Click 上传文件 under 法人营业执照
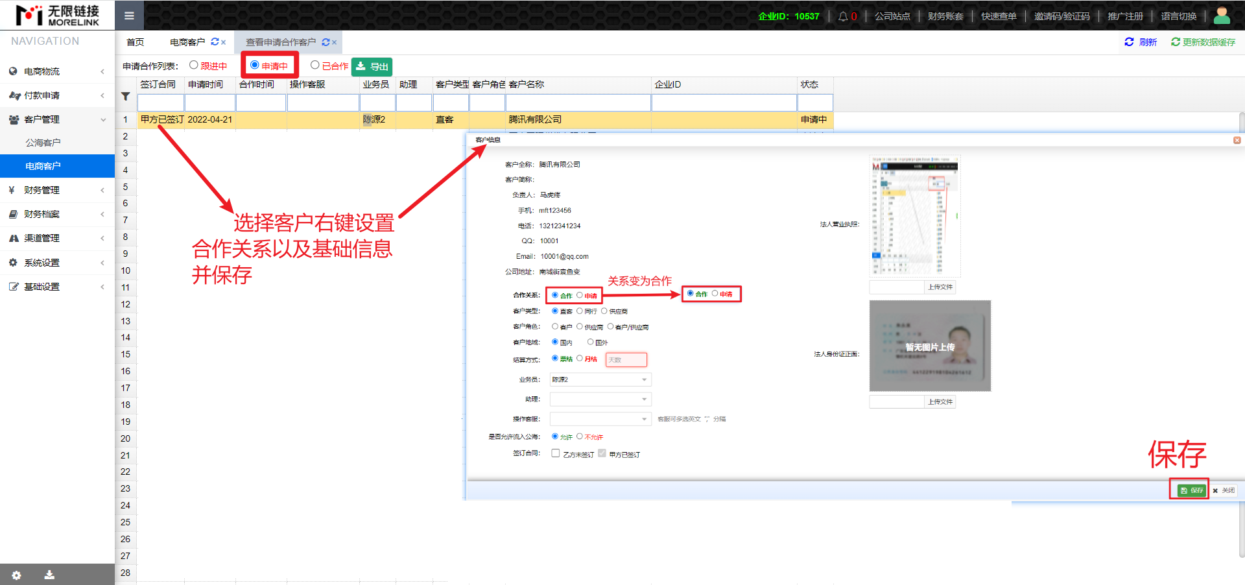Viewport: 1245px width, 585px height. tap(940, 287)
